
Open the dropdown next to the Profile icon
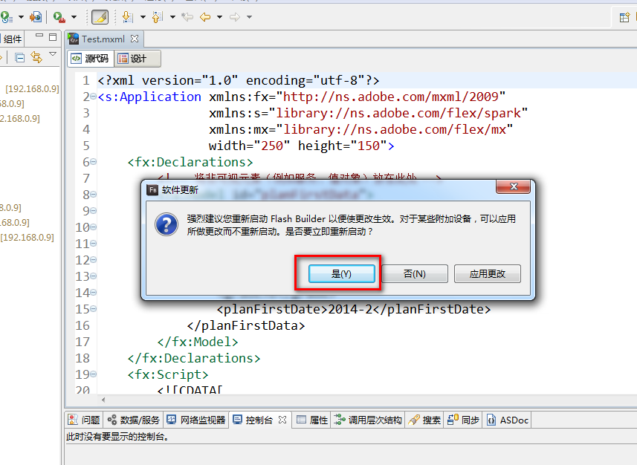(x=21, y=17)
